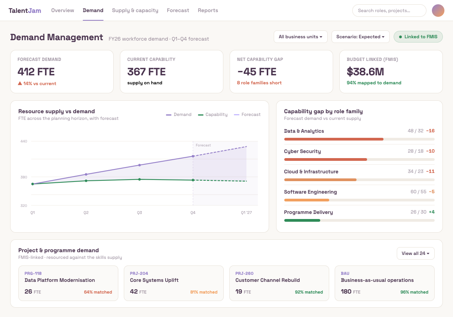This screenshot has height=317, width=453.
Task: Click the Q2 capability data point
Action: (86, 181)
